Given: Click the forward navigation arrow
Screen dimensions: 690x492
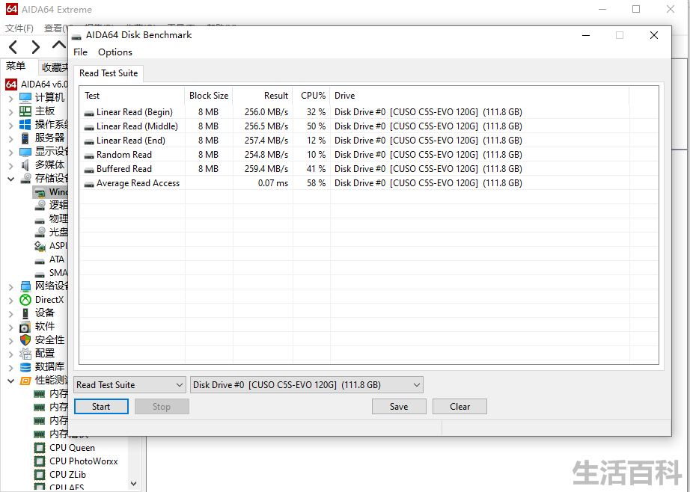Looking at the screenshot, I should [36, 46].
